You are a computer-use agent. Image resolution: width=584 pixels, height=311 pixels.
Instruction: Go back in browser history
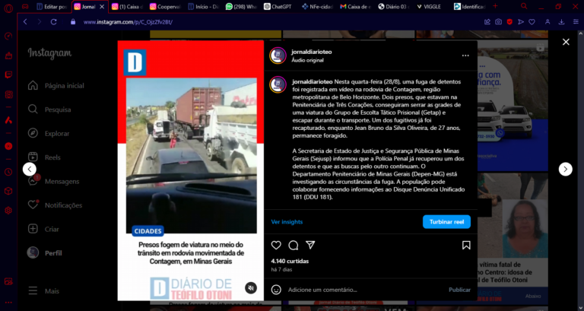pyautogui.click(x=25, y=22)
